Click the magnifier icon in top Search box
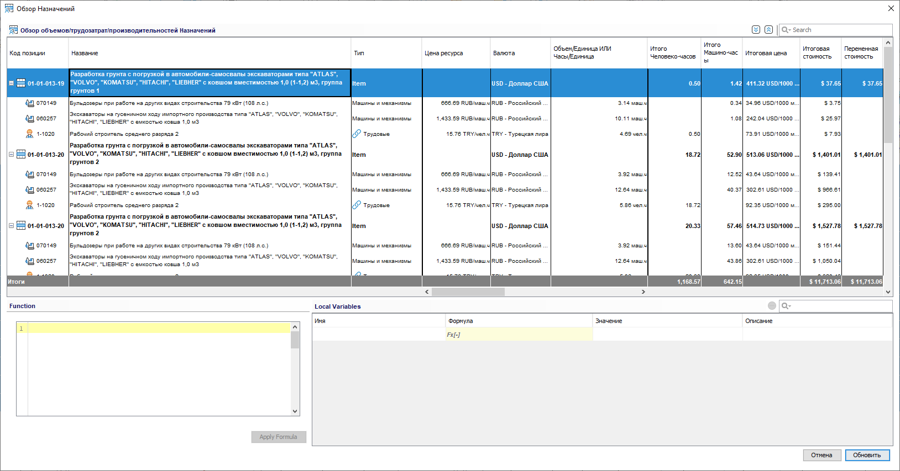Image resolution: width=900 pixels, height=471 pixels. tap(784, 30)
